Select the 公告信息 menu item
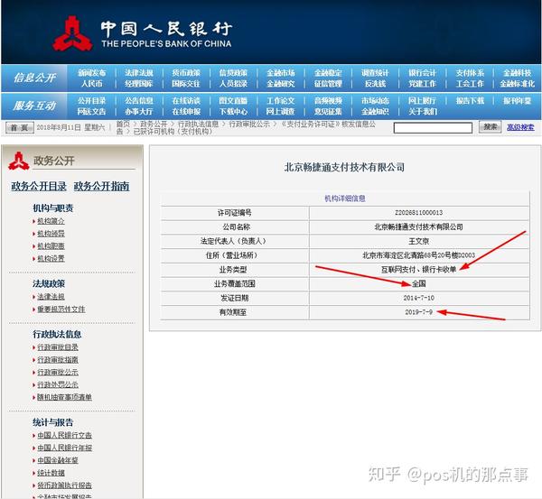The image size is (542, 499). (x=139, y=101)
